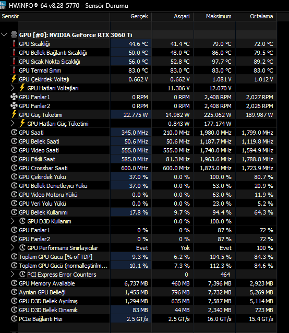Click clock icon of GPU Veri Yolu Yükü
289x333 pixels.
point(14,203)
